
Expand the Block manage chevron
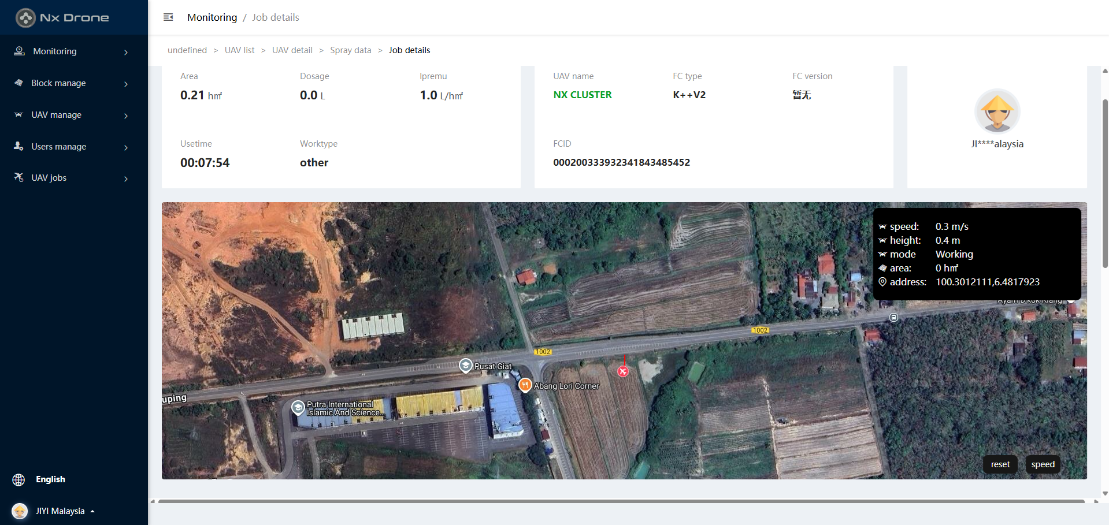click(126, 84)
